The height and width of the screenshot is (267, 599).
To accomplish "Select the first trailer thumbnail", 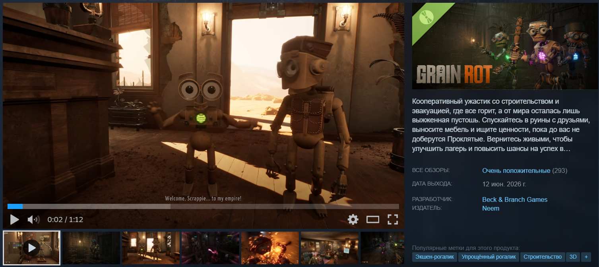I will (31, 248).
